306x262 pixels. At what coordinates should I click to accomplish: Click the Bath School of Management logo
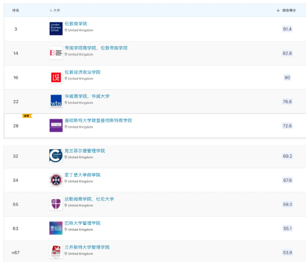tap(56, 228)
